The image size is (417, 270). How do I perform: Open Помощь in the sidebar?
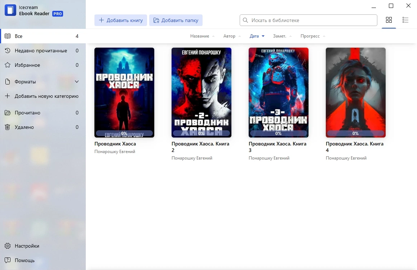coord(43,260)
